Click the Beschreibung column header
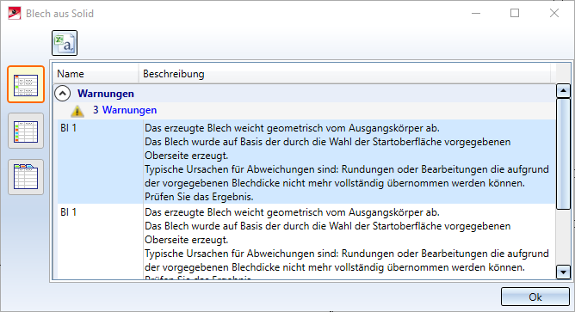This screenshot has width=575, height=312. [344, 74]
